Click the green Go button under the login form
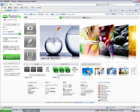Viewport: 140px width, 112px height. pos(20,34)
